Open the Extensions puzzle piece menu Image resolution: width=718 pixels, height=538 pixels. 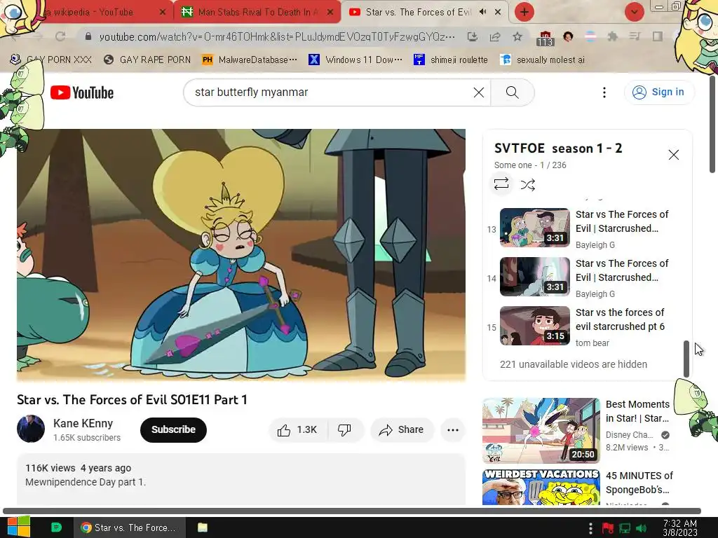(x=613, y=36)
